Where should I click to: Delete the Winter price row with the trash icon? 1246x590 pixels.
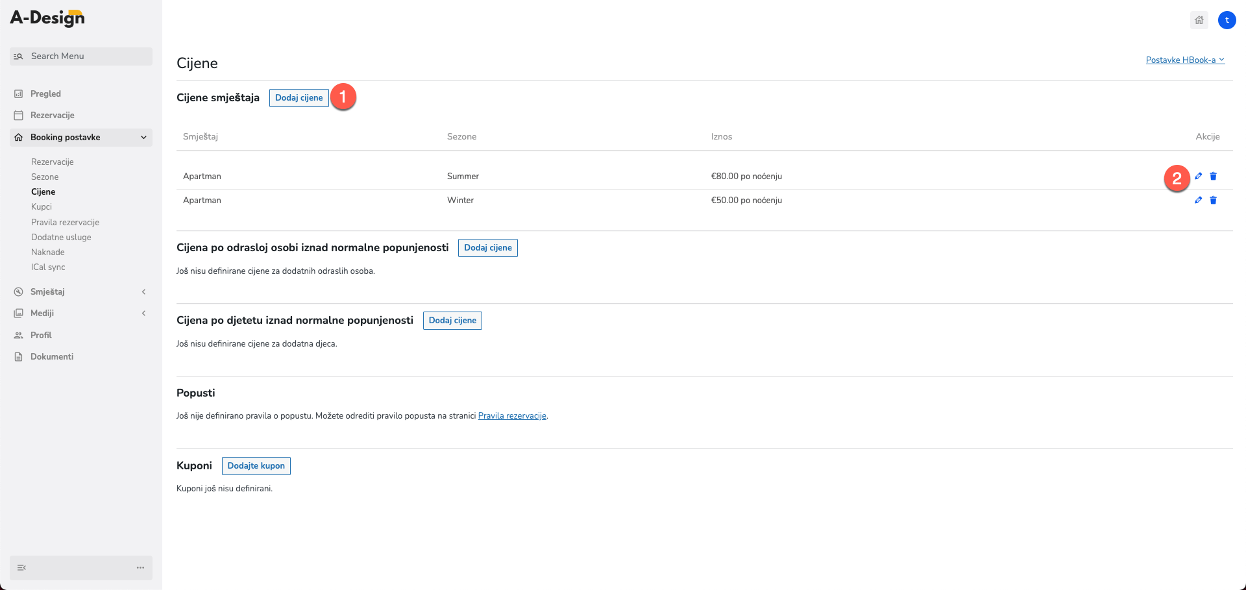1213,200
